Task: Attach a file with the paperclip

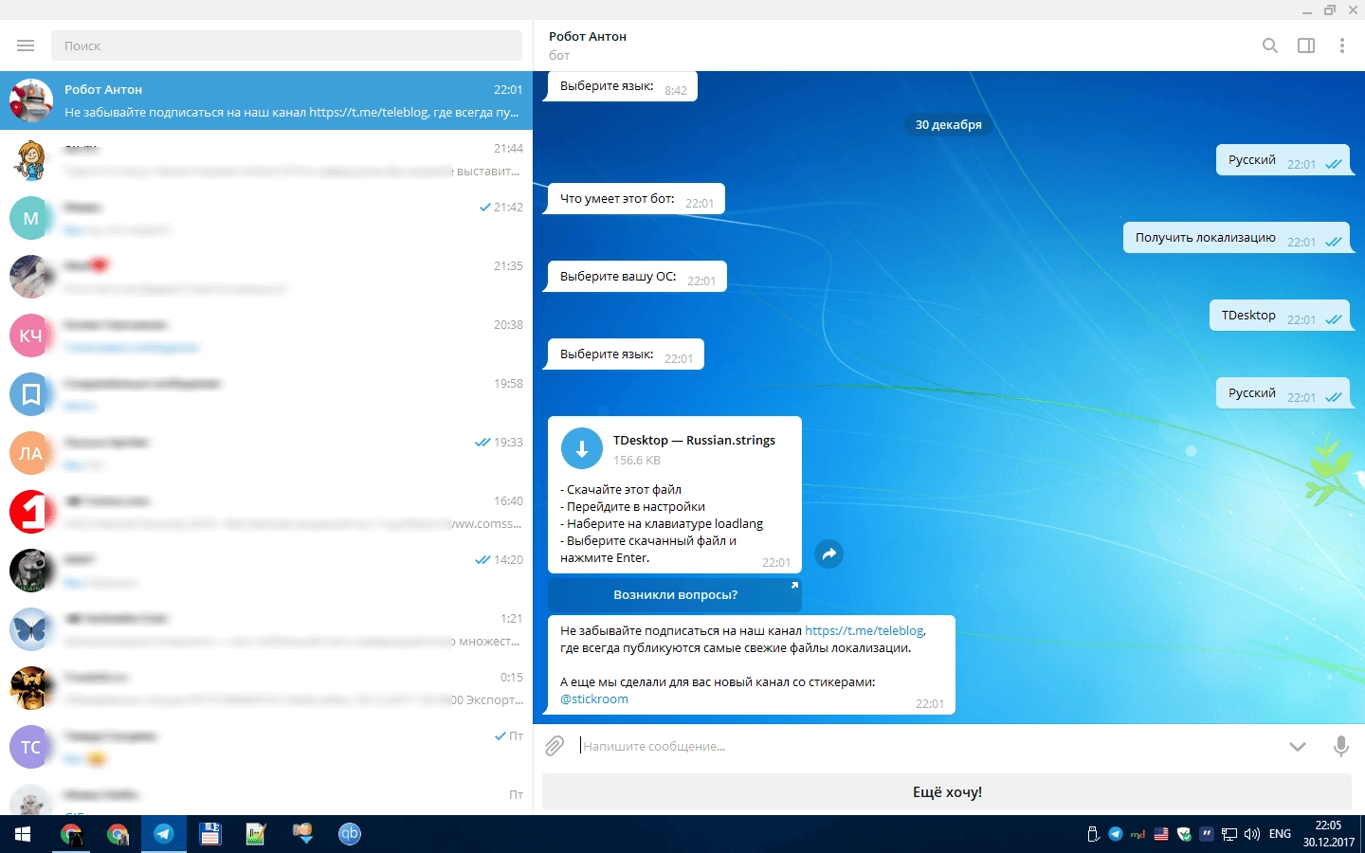Action: pyautogui.click(x=555, y=746)
